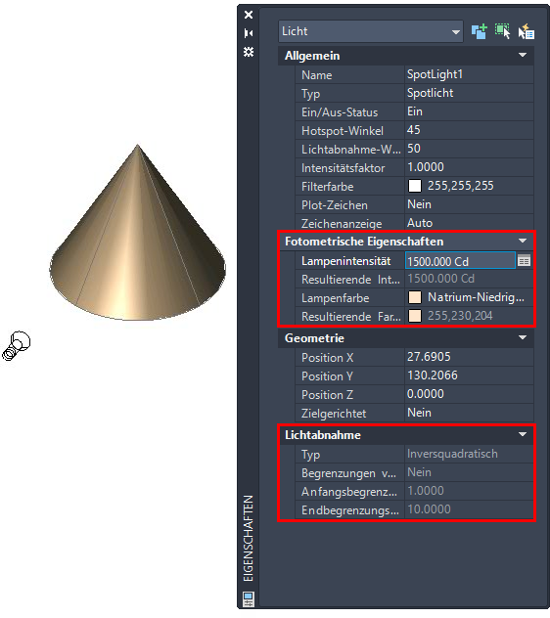Toggle the Zielgerichtet value Nein

coord(469,413)
